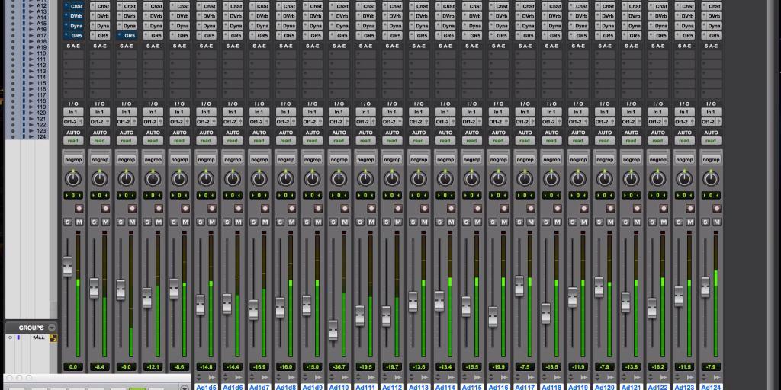Solo track Ad1d9
Viewport: 781px width, 390px height.
point(307,222)
